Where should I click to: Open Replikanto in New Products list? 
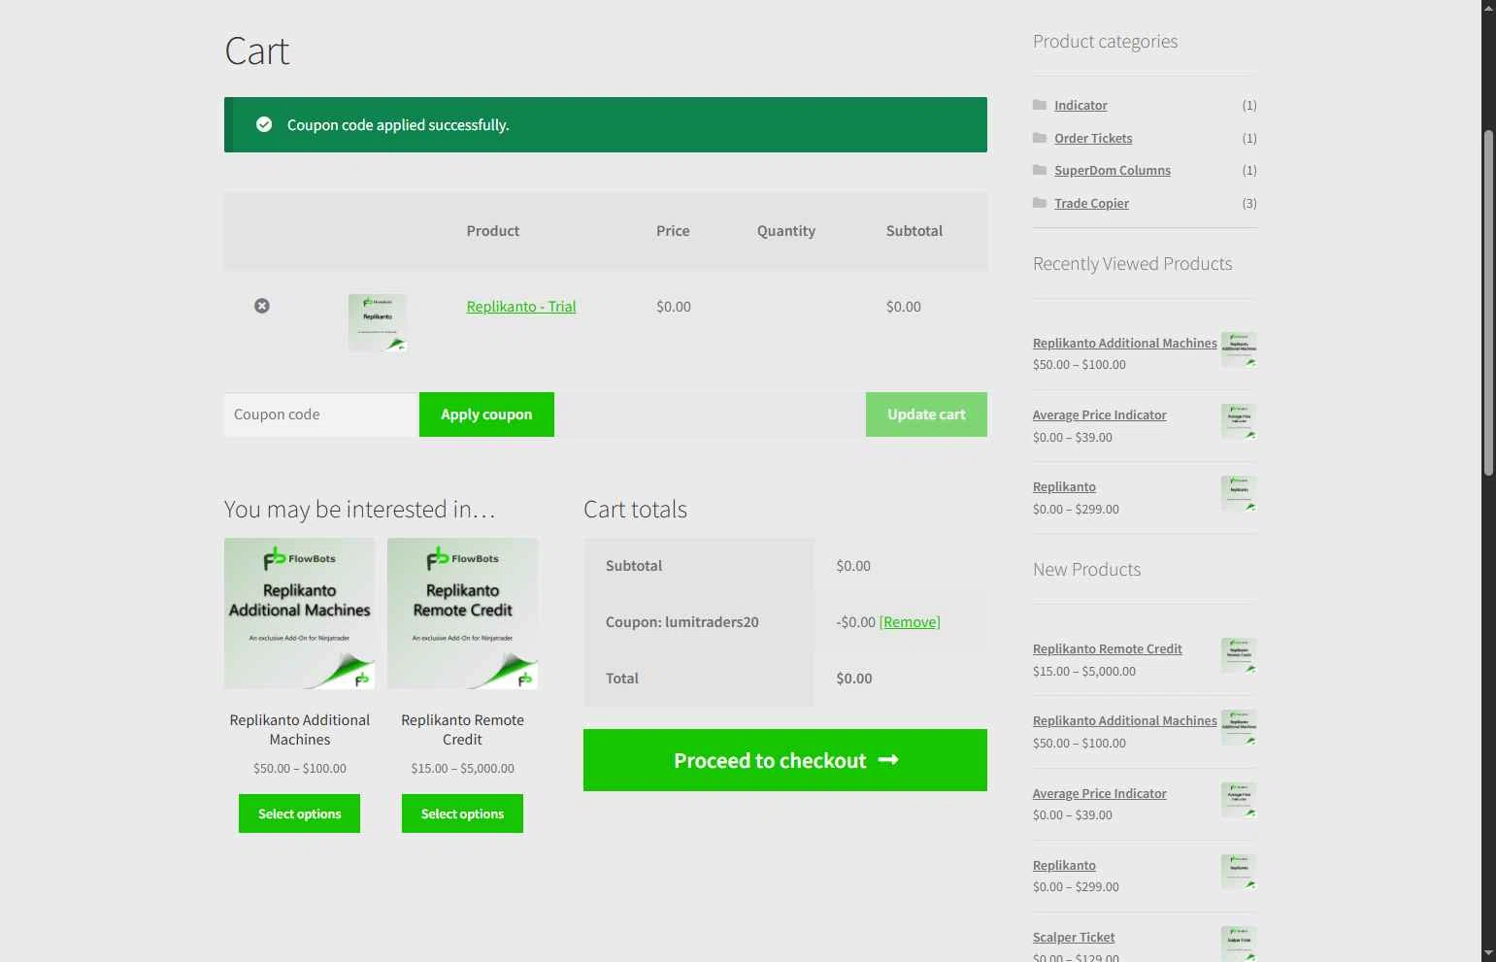click(x=1064, y=865)
